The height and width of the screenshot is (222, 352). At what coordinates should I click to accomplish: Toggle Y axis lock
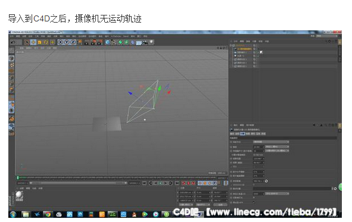coord(67,42)
